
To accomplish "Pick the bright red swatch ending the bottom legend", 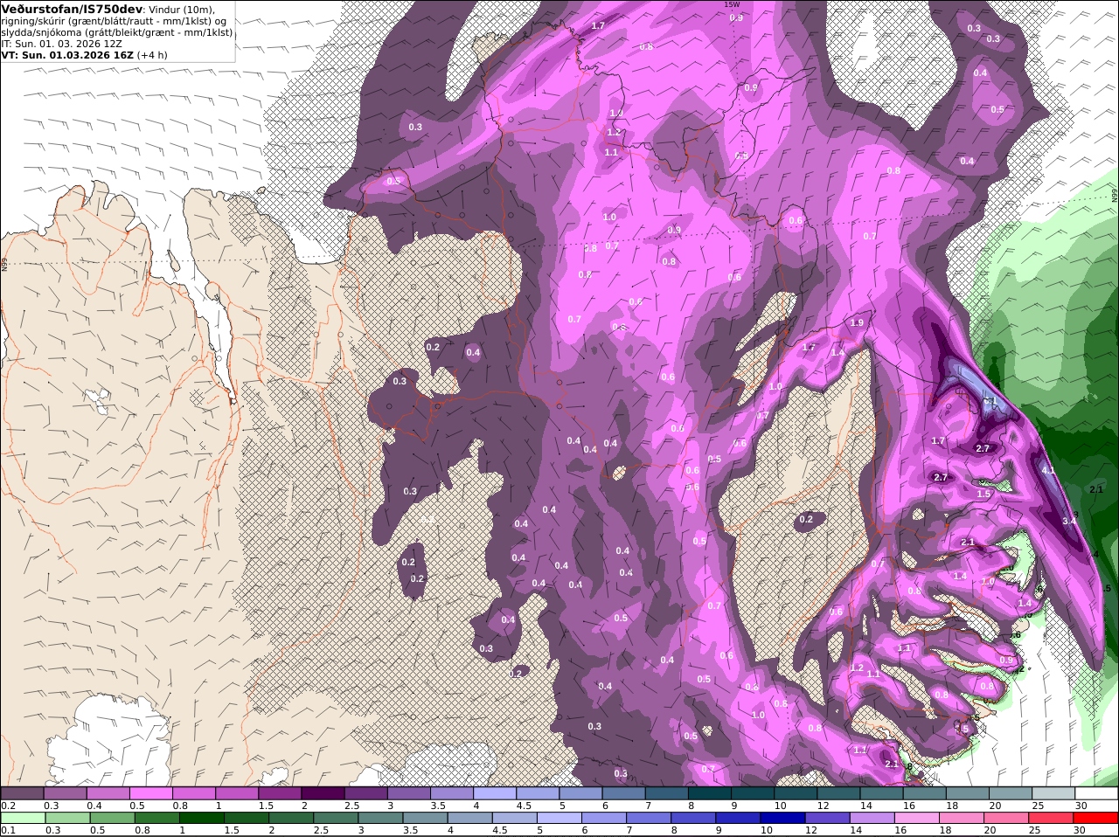I will (1096, 819).
